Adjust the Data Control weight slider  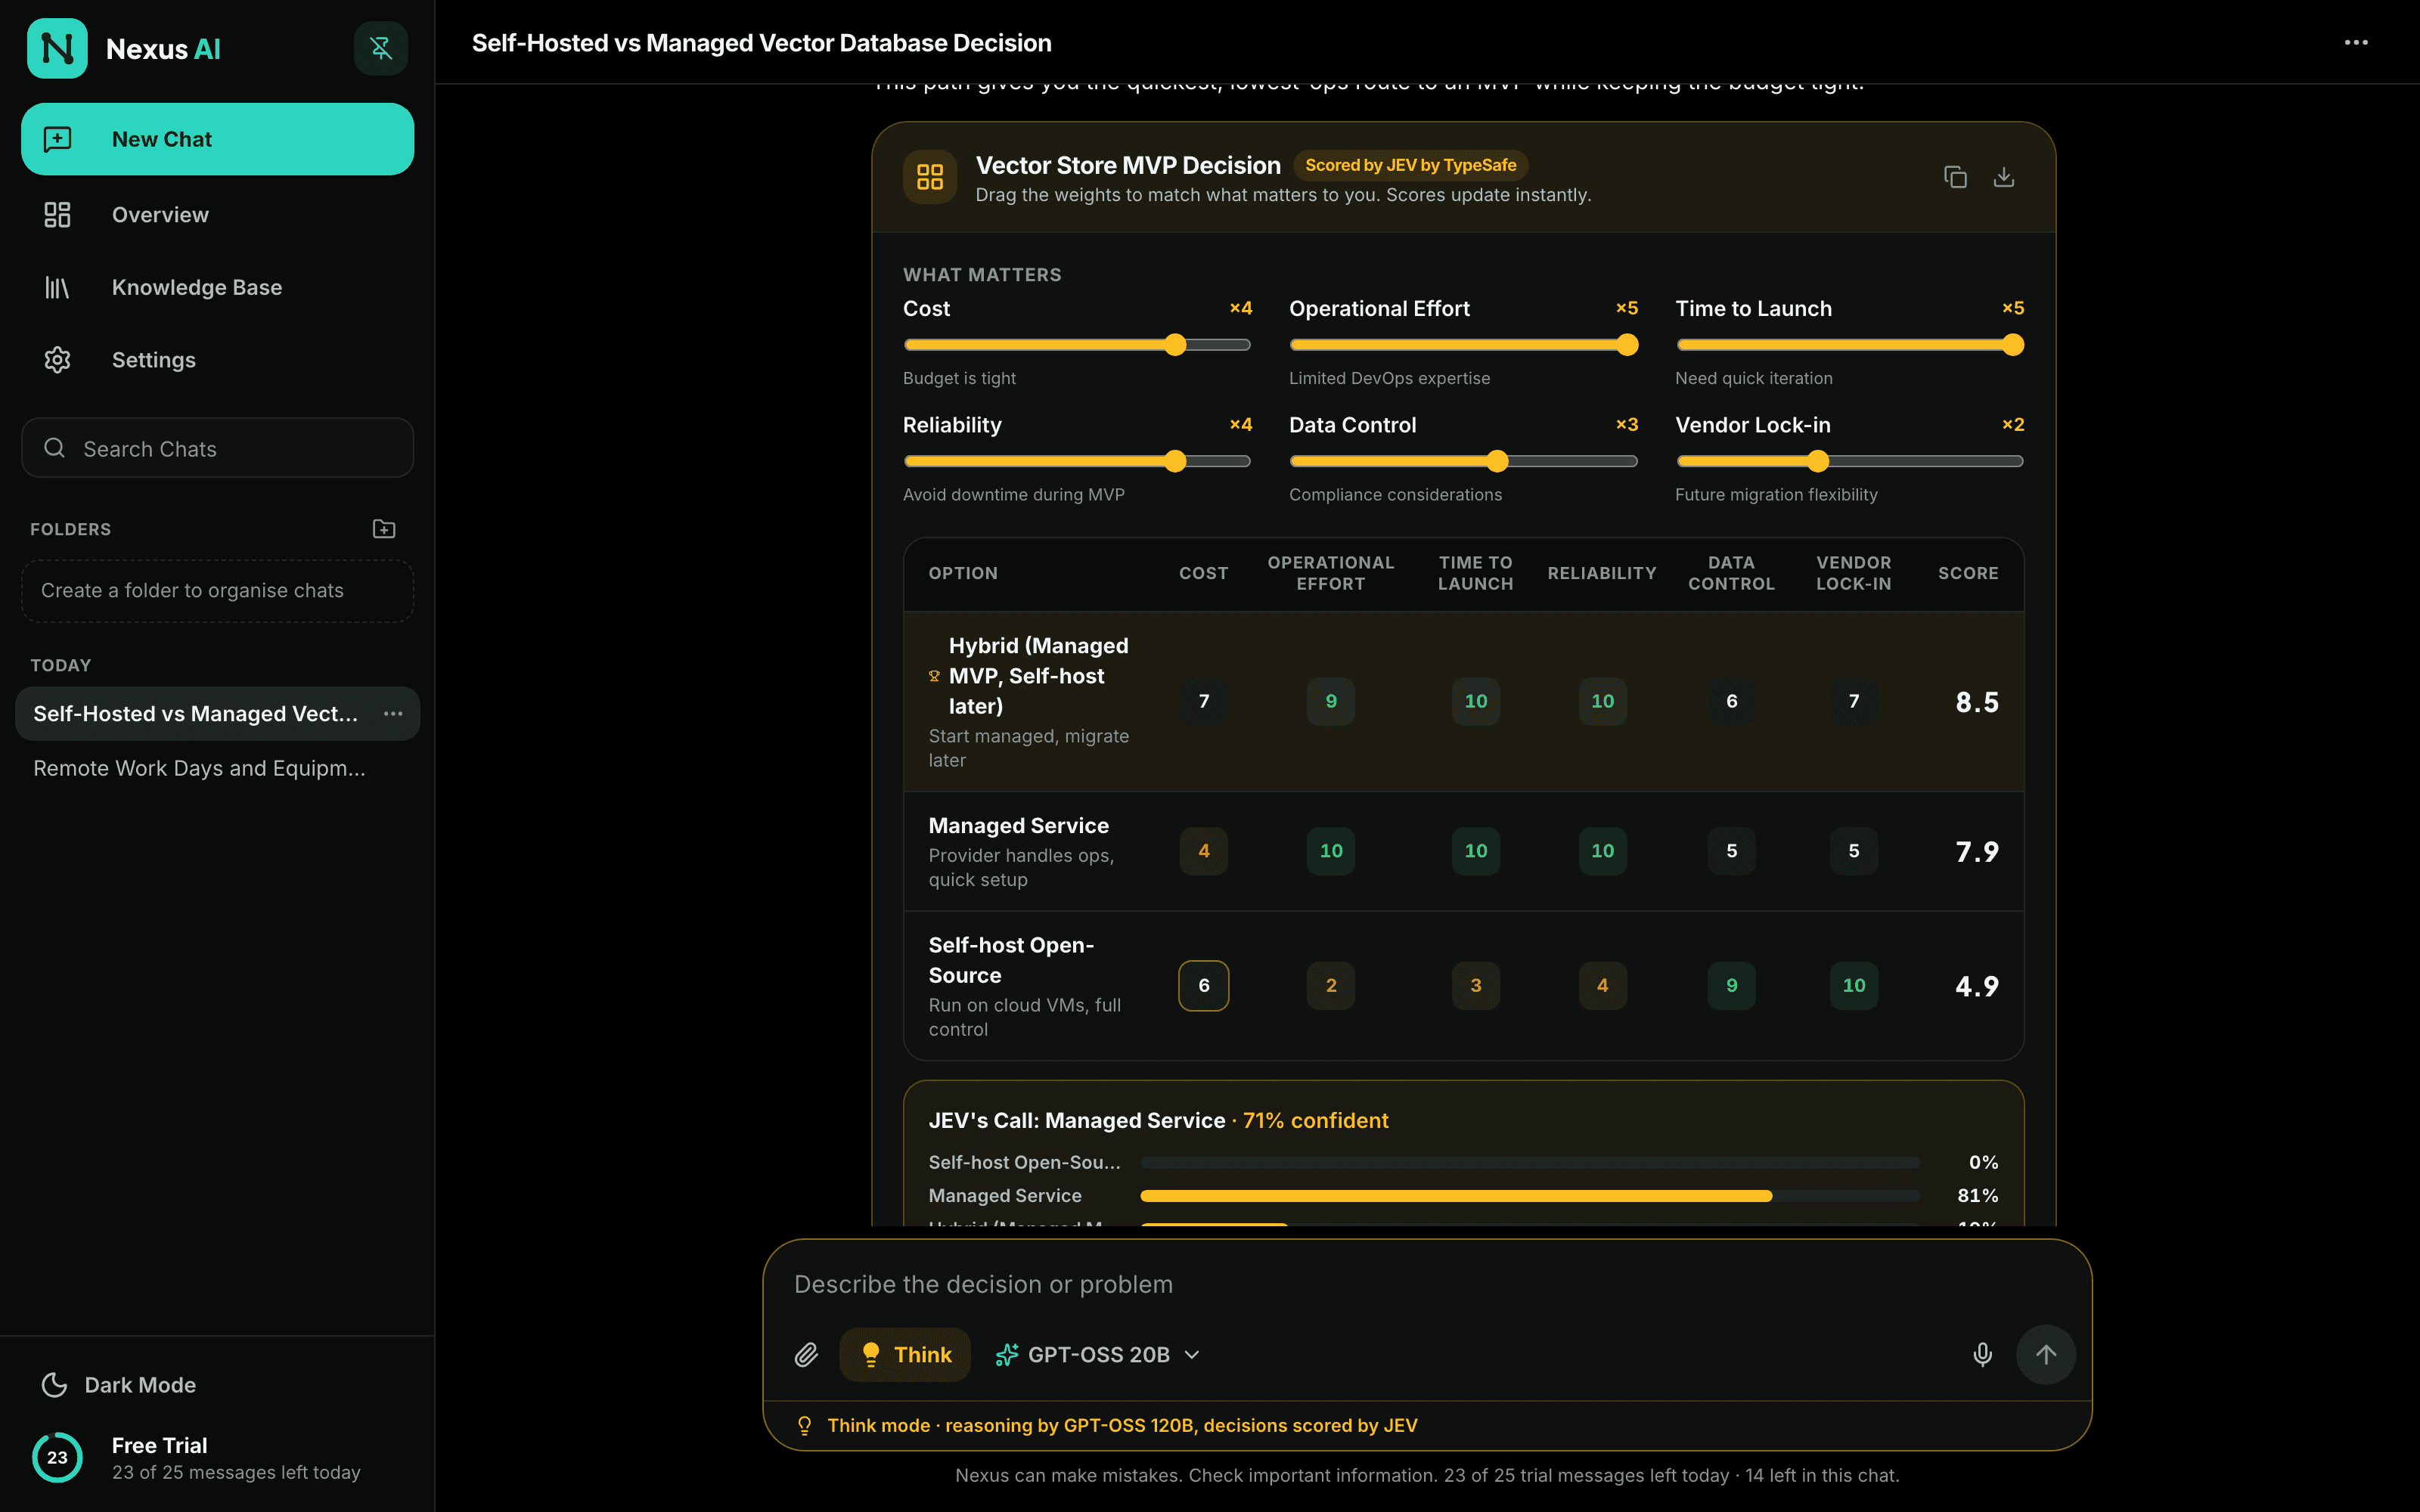coord(1463,461)
